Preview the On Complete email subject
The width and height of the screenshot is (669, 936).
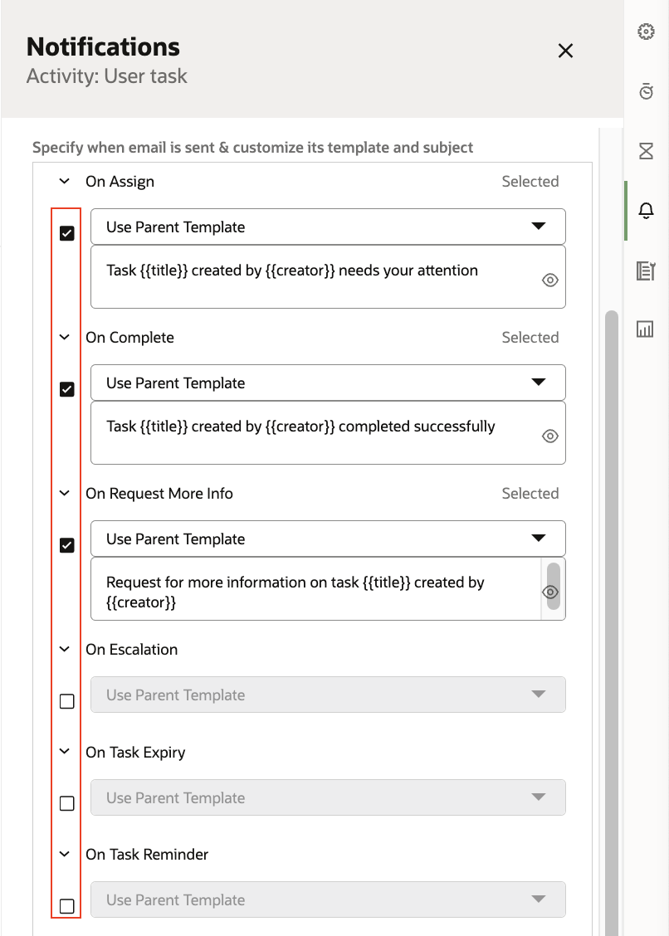(x=549, y=436)
